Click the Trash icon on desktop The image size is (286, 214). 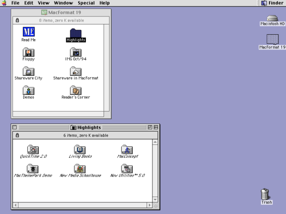coord(265,194)
